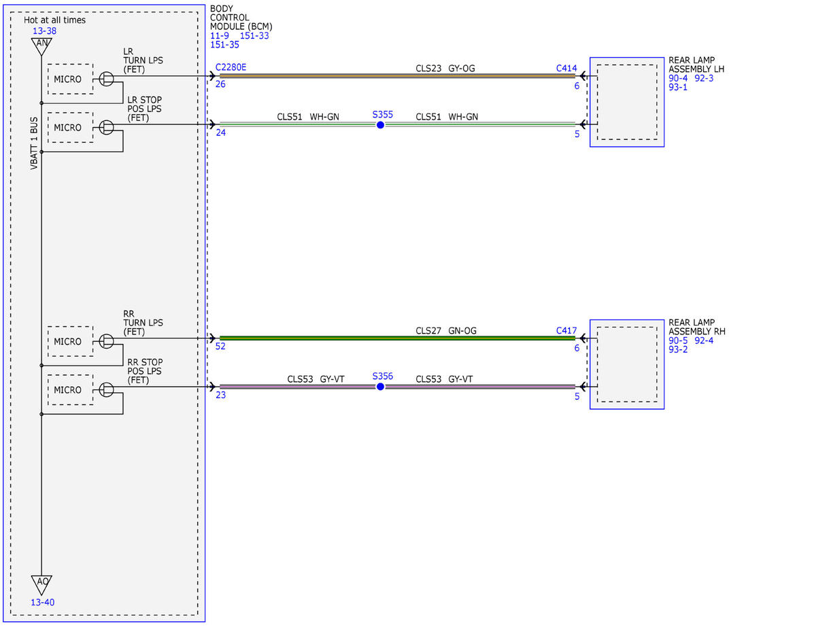Click the RR STOP POS LPS FET symbol

107,389
